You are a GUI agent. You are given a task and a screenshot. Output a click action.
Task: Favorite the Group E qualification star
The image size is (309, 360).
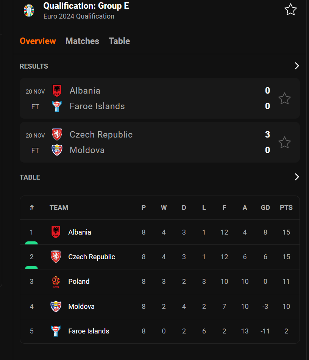[x=290, y=9]
